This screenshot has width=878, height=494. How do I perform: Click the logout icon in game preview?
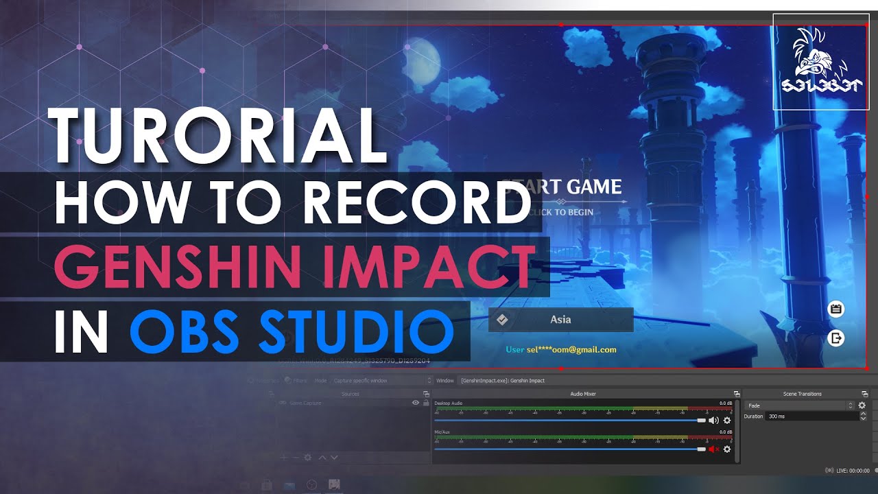point(835,338)
